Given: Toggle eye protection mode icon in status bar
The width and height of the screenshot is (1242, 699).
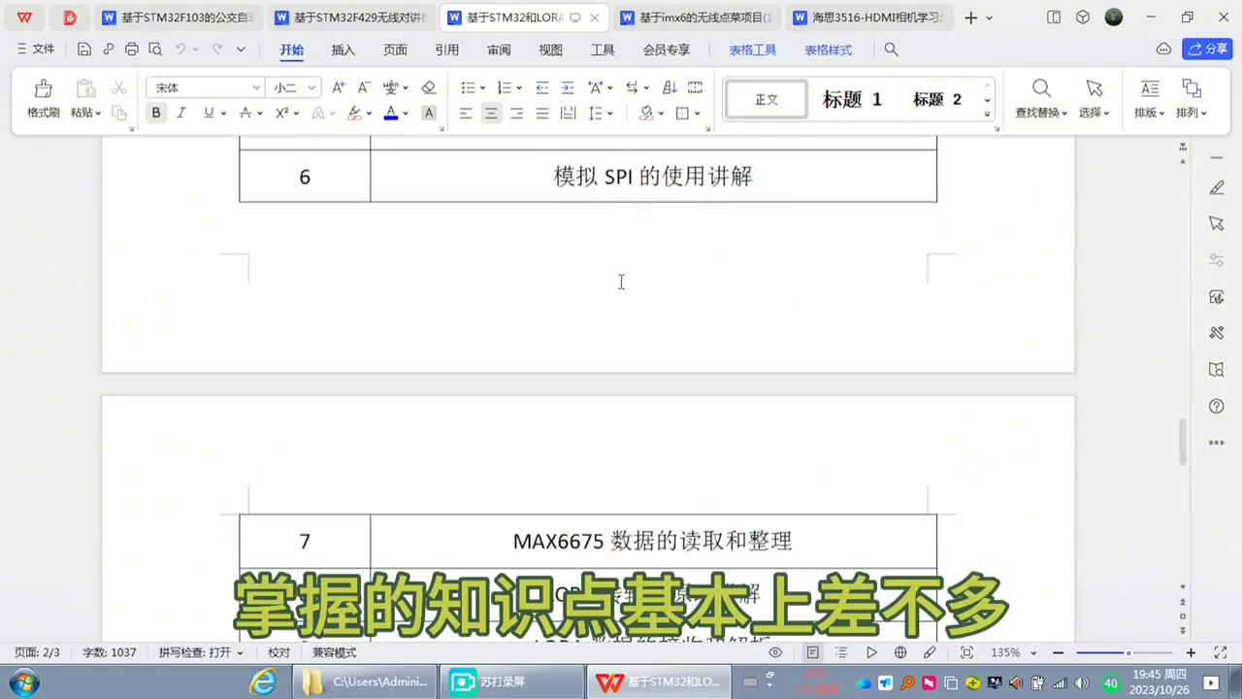Looking at the screenshot, I should 775,653.
